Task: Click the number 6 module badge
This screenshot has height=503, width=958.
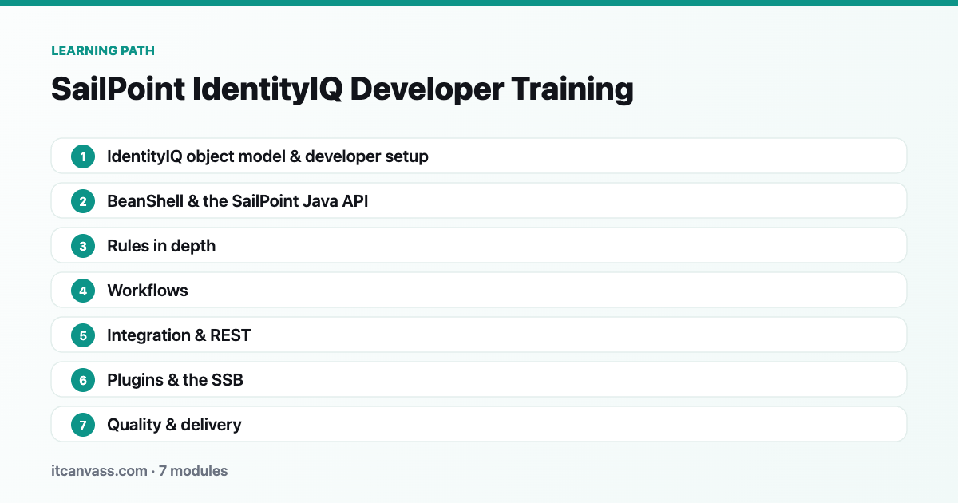Action: point(83,380)
